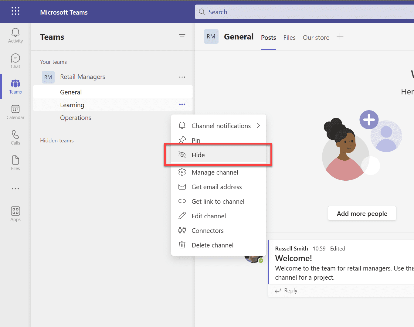Open more options for Retail Managers team

pos(182,77)
